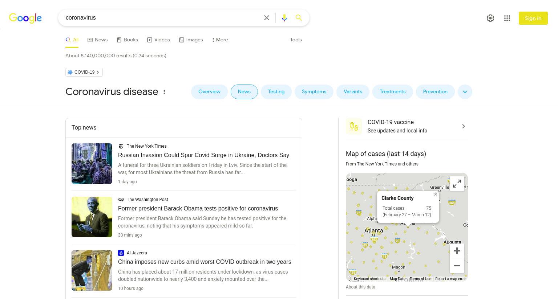Switch to the News search tab
Screen dimensions: 558x299
[x=98, y=40]
